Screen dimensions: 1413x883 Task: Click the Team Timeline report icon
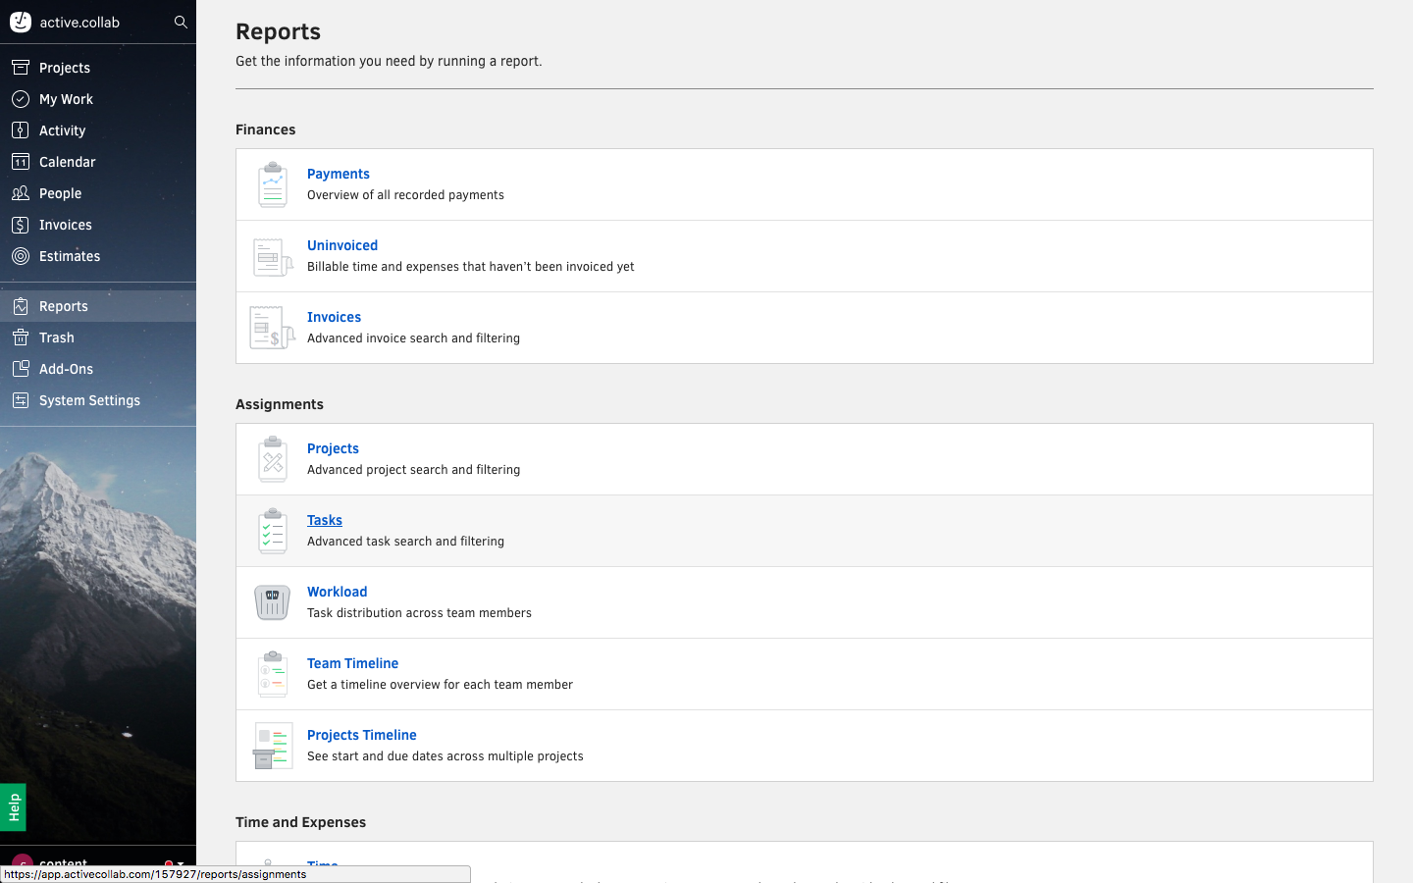[272, 674]
